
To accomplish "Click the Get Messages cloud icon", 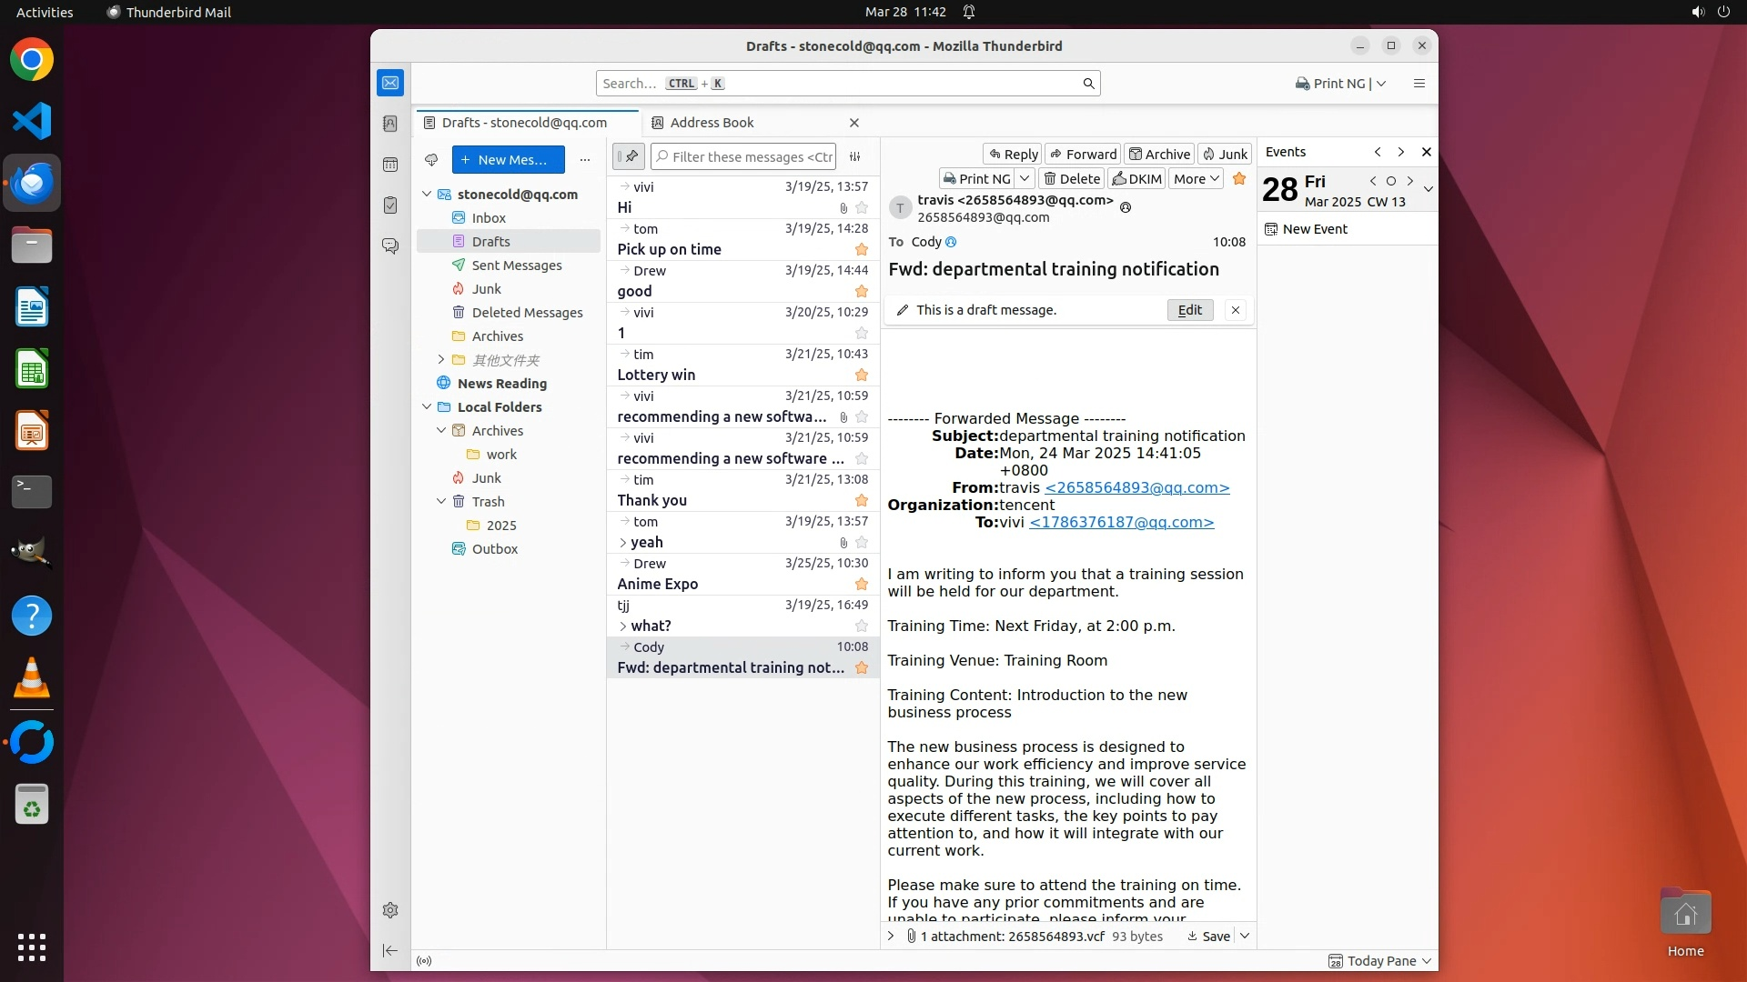I will click(431, 160).
